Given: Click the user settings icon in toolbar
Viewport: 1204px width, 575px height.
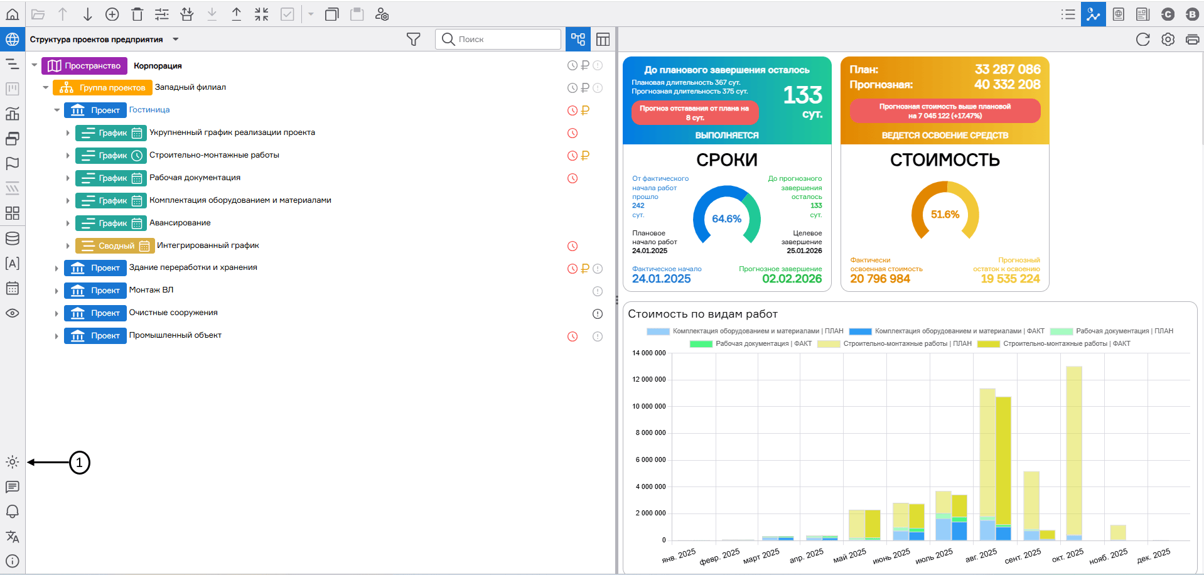Looking at the screenshot, I should click(382, 14).
